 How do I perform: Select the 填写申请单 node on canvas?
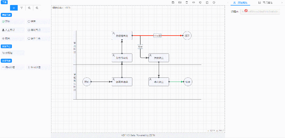click(x=122, y=82)
